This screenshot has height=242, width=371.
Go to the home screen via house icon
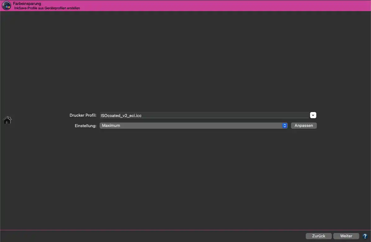[7, 120]
